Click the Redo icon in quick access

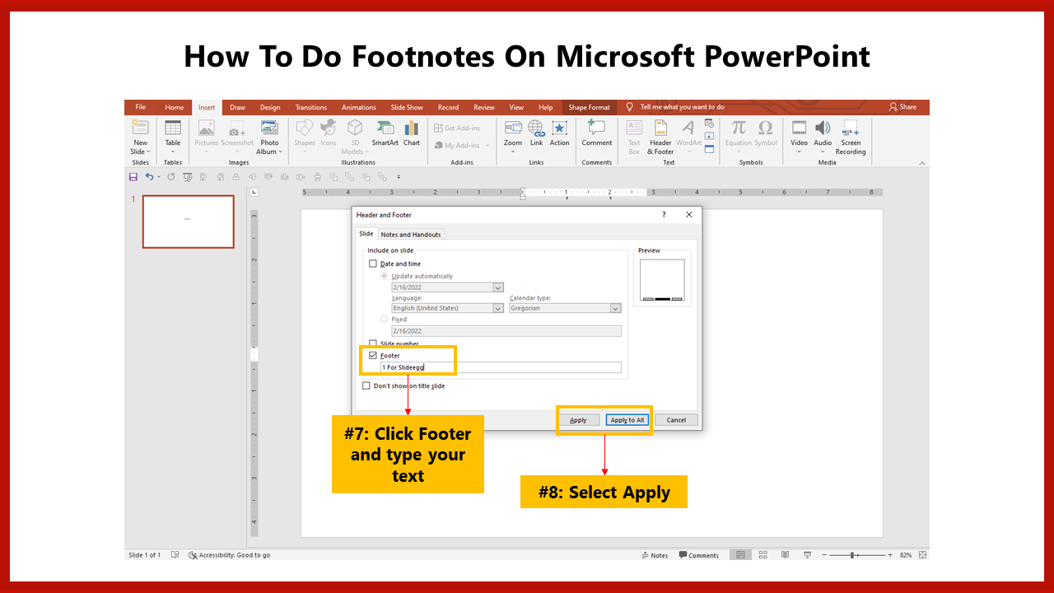click(171, 176)
